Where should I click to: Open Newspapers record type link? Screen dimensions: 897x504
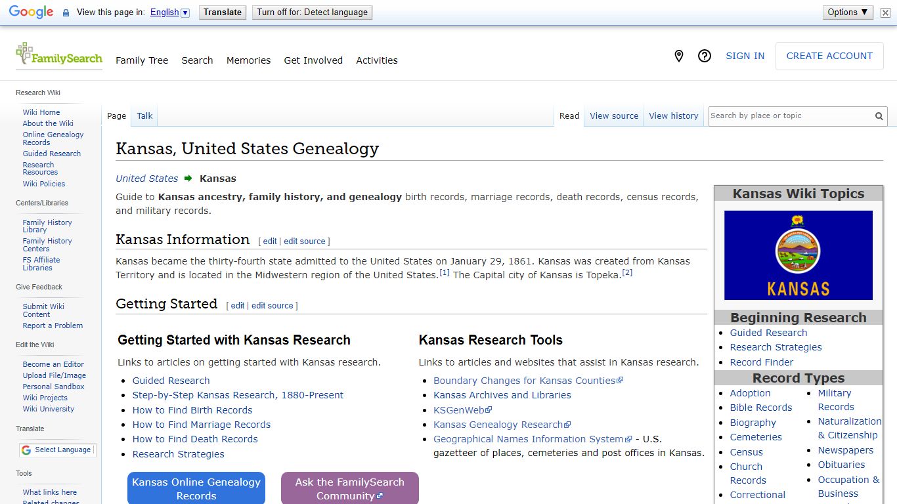coord(846,450)
